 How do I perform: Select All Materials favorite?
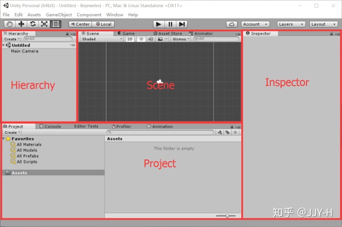tap(26, 144)
